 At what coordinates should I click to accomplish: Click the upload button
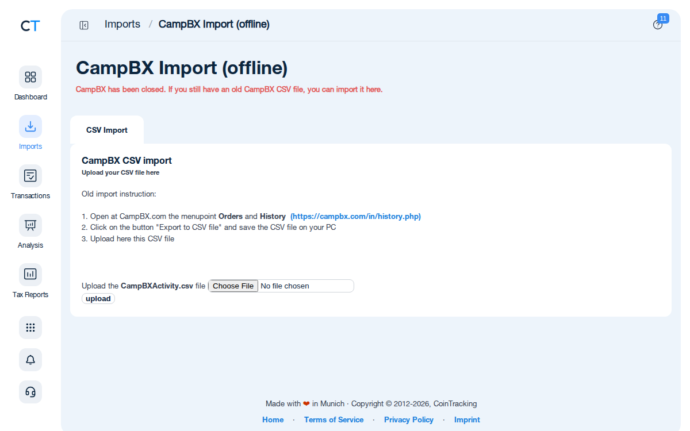[x=98, y=299]
